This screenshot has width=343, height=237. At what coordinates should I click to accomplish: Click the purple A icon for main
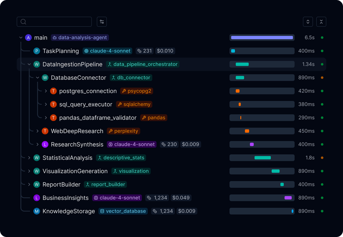pos(28,38)
